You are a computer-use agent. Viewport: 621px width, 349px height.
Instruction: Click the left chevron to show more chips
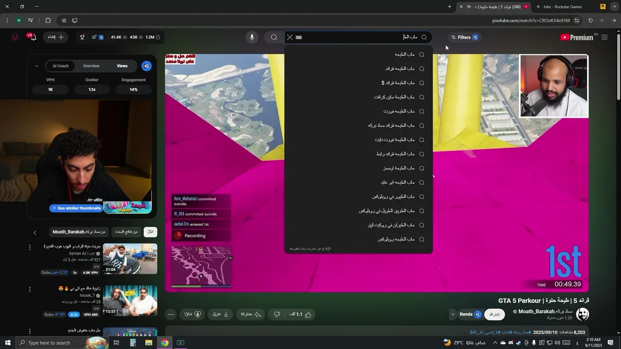[x=35, y=233]
